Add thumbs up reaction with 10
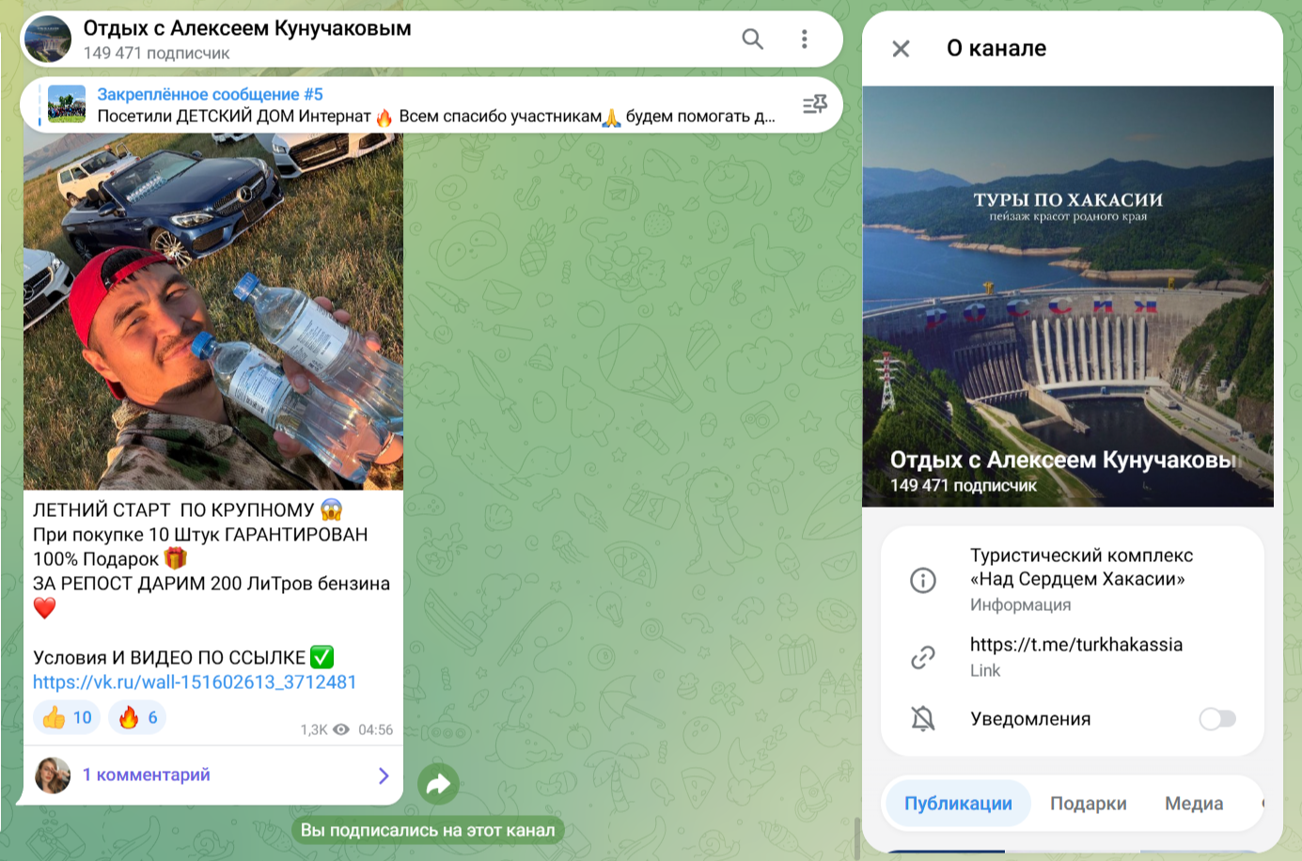This screenshot has width=1302, height=861. (67, 717)
